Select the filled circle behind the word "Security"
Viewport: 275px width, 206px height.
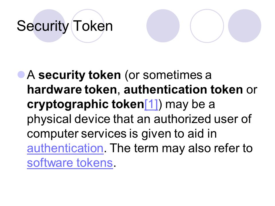[x=49, y=26]
